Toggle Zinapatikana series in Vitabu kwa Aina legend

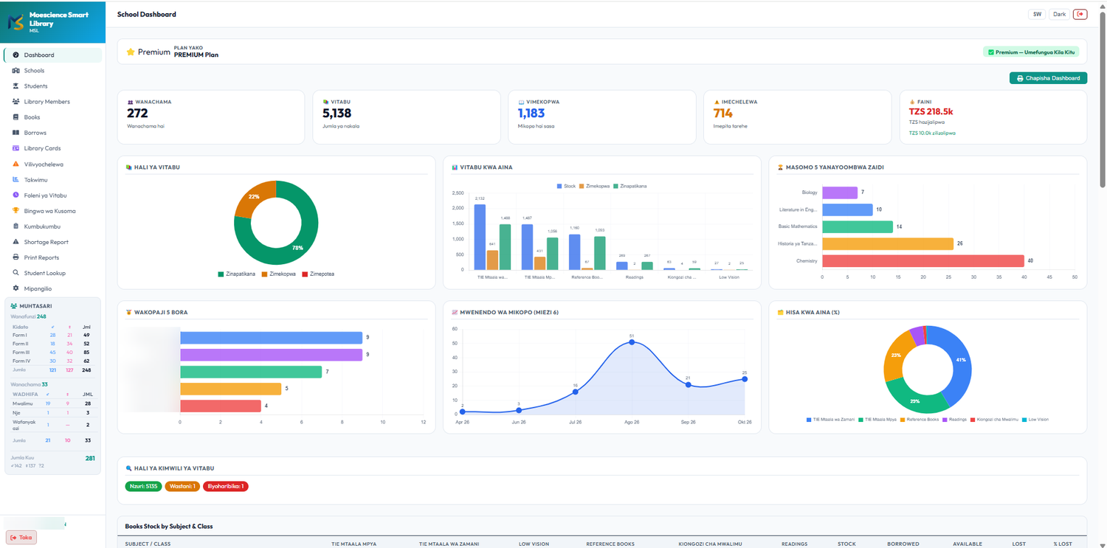point(630,186)
